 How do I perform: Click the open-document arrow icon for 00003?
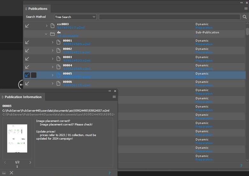[x=27, y=59]
